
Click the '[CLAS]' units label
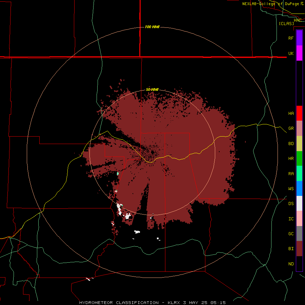(286, 24)
